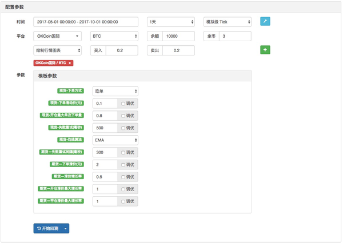Image resolution: width=343 pixels, height=245 pixels.
Task: Remove the OKCoin国际 / BTC tag
Action: [70, 63]
